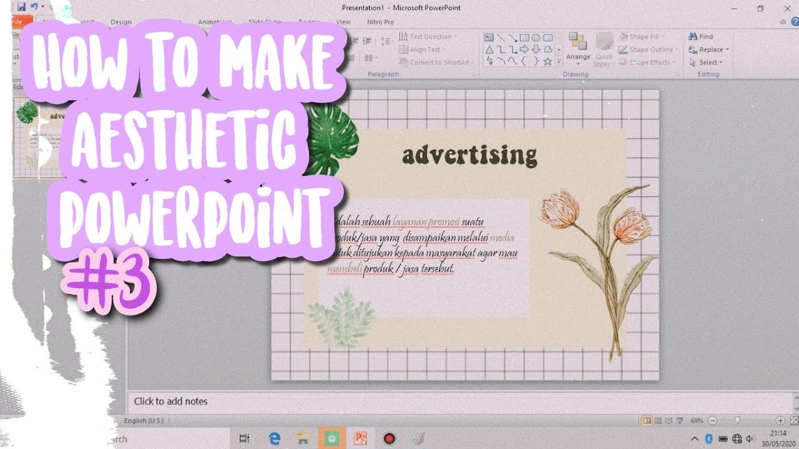Image resolution: width=799 pixels, height=449 pixels.
Task: Choose the Rounded Rectangle shape
Action: [548, 37]
